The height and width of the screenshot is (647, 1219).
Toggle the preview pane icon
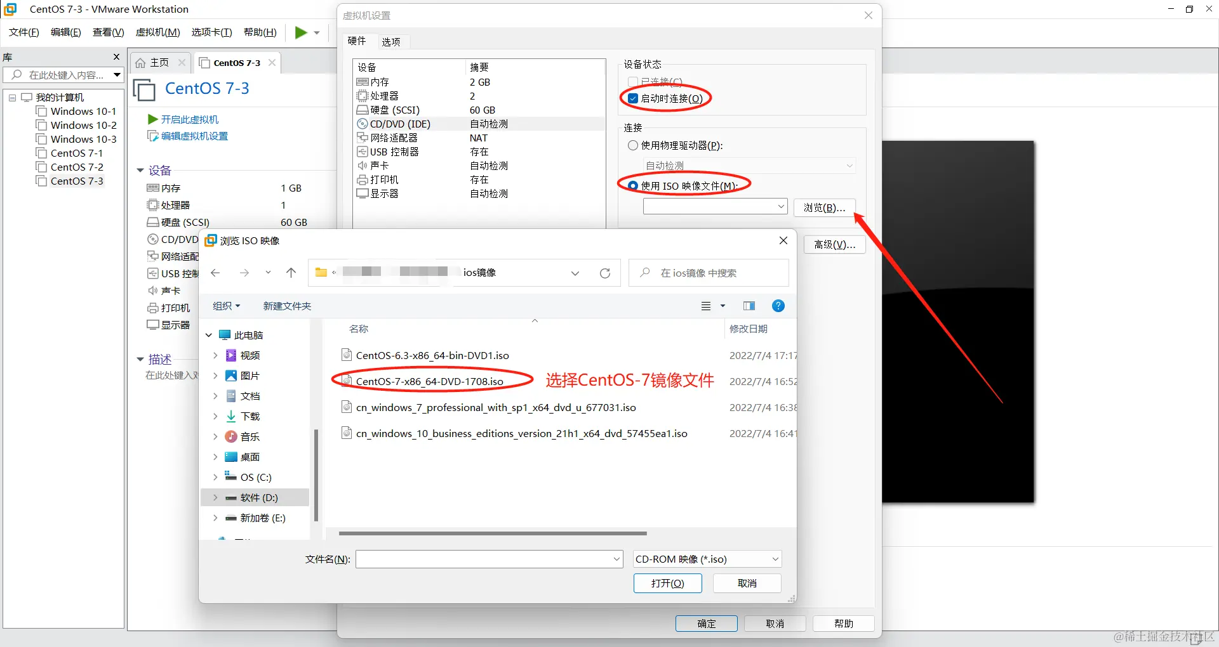[749, 306]
